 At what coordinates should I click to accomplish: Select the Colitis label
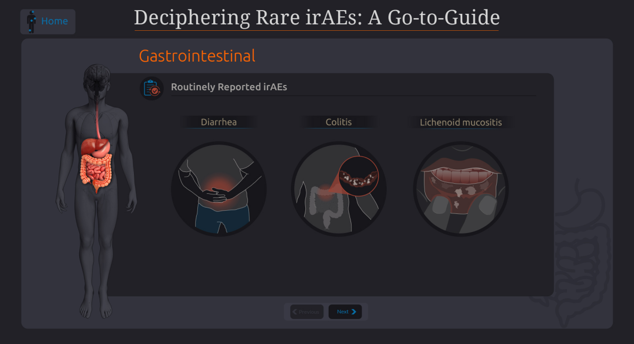pos(339,122)
